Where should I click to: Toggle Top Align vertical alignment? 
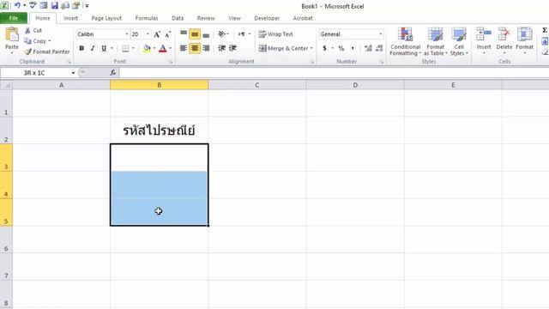coord(184,34)
